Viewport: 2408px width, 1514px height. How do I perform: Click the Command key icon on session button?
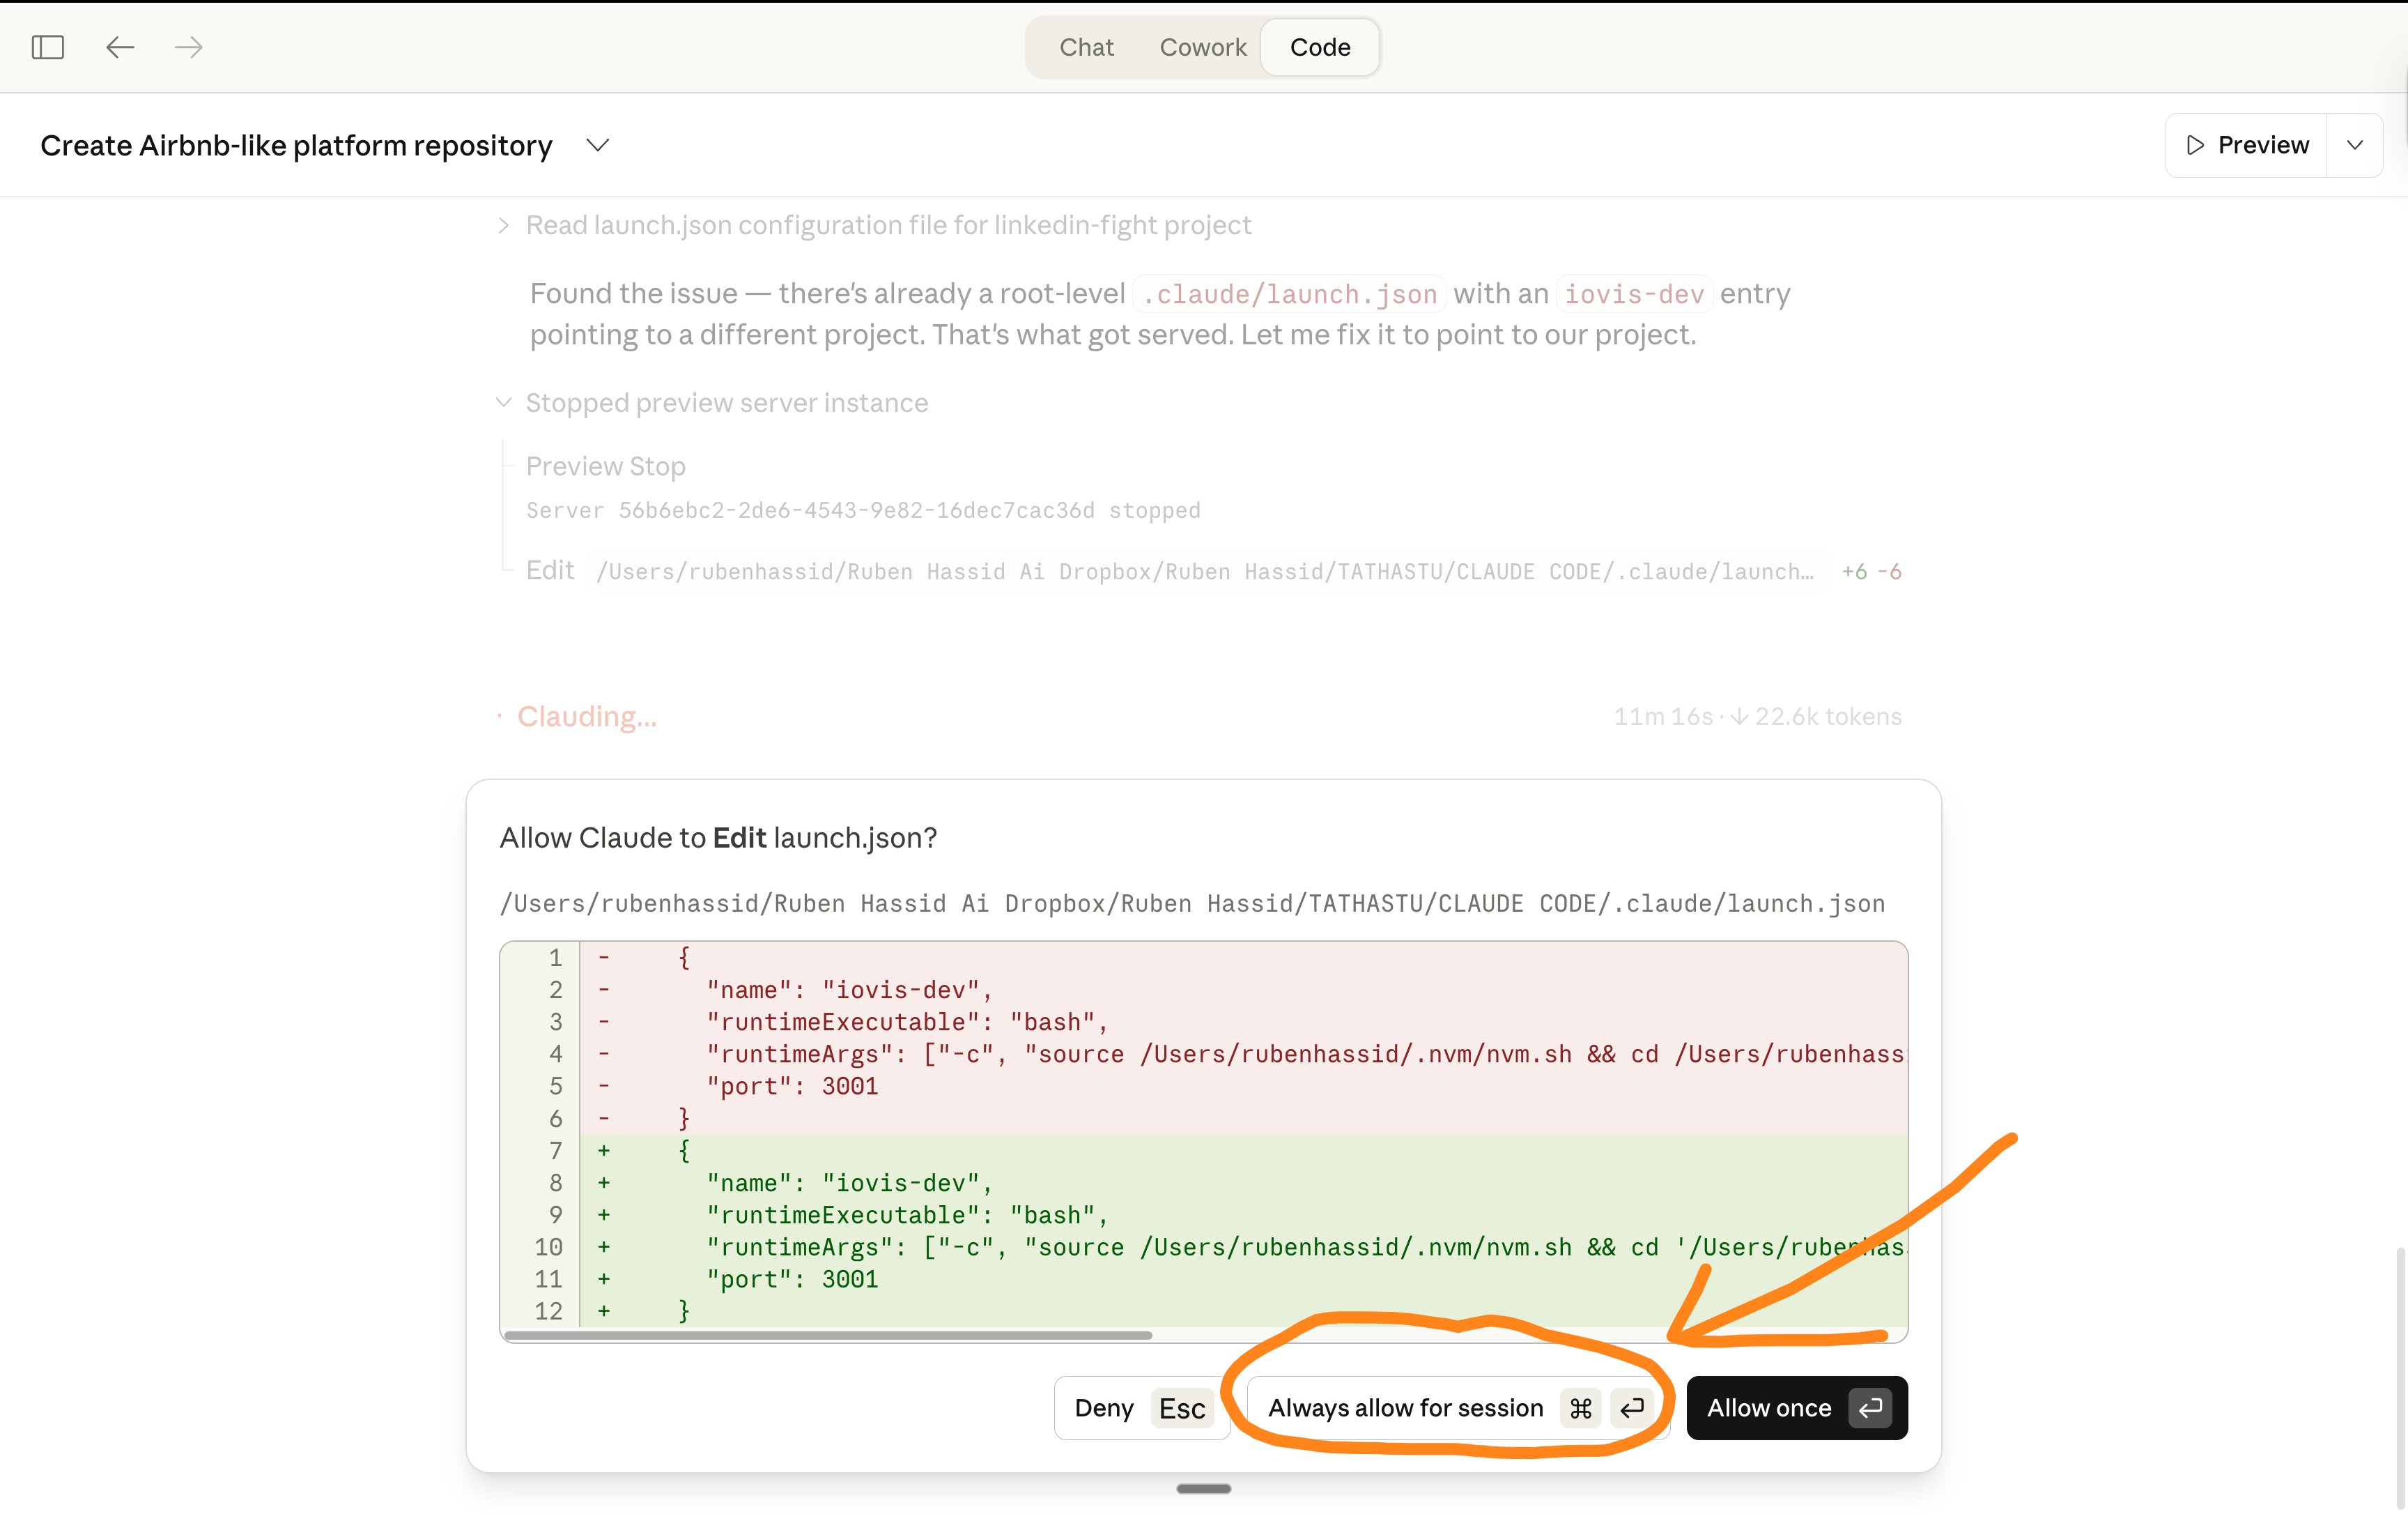tap(1581, 1408)
